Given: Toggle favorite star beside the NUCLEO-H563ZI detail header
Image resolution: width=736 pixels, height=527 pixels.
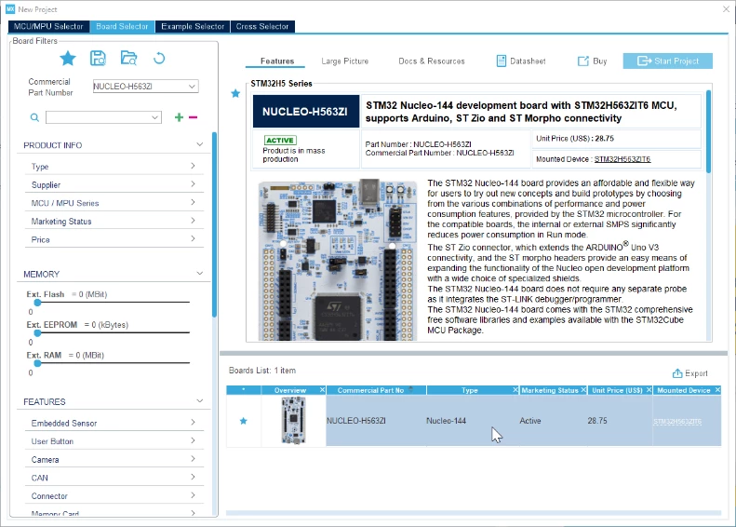Looking at the screenshot, I should click(235, 93).
